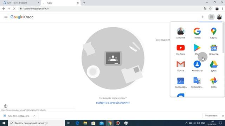
Task: Switch to the Google search tab
Action: [20, 3]
